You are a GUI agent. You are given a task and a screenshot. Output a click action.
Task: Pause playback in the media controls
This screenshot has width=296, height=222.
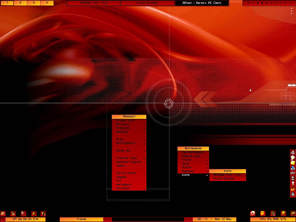(258, 3)
